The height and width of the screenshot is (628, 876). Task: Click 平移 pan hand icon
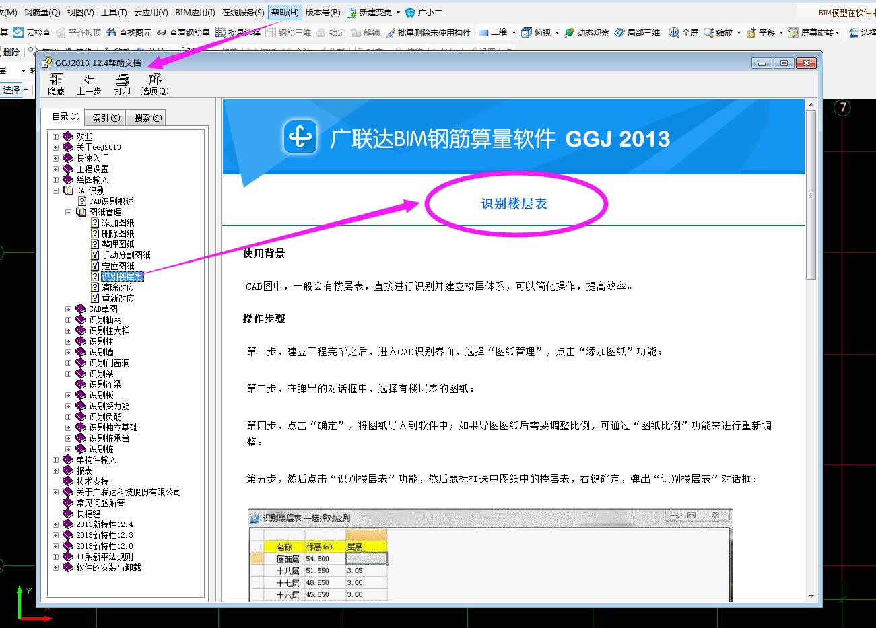tap(751, 32)
